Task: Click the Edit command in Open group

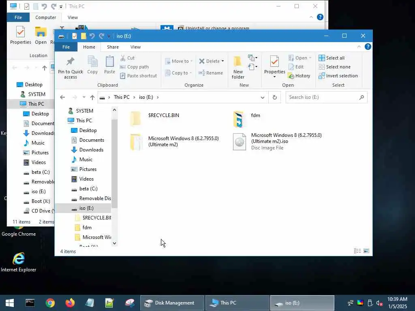Action: (x=296, y=67)
